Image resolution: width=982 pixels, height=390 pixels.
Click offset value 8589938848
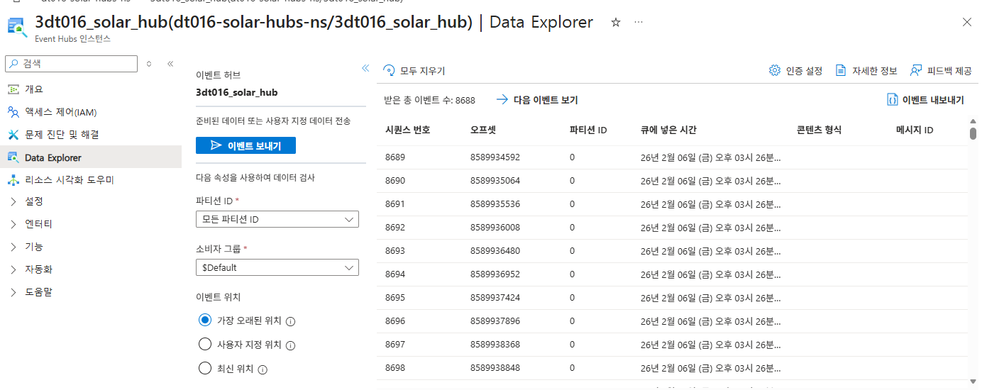point(495,368)
